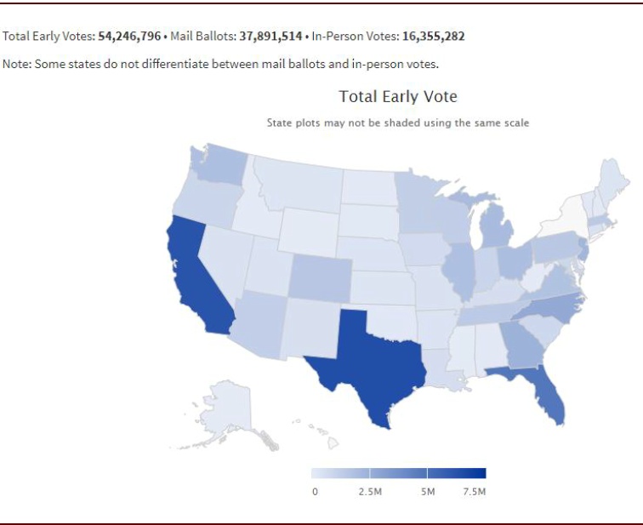Click the darkest end of the legend color bar
Viewport: 643px width, 525px height.
[x=479, y=473]
